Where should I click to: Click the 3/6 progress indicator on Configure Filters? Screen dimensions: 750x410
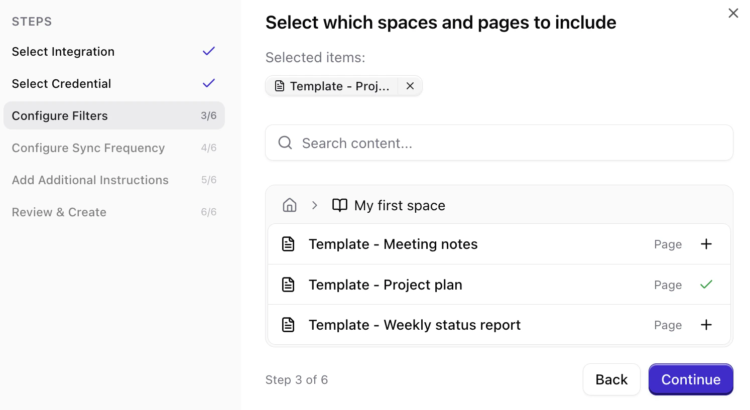coord(208,115)
